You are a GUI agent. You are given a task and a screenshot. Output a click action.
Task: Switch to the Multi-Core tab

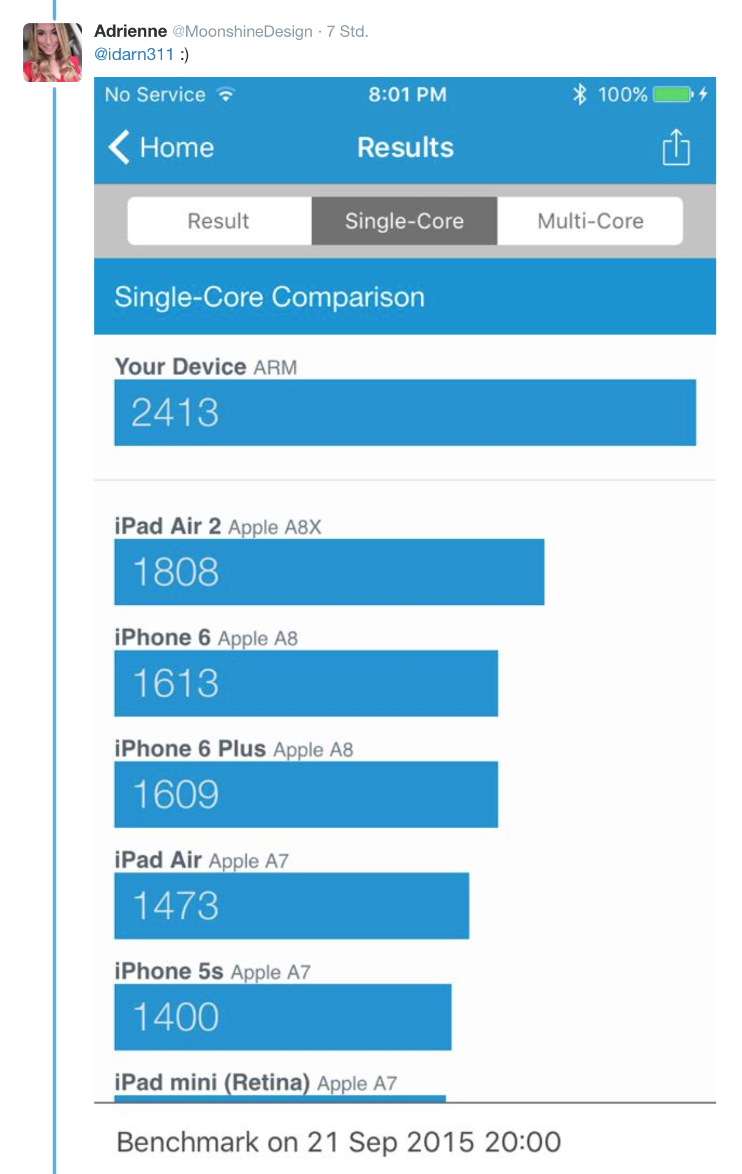[x=590, y=221]
